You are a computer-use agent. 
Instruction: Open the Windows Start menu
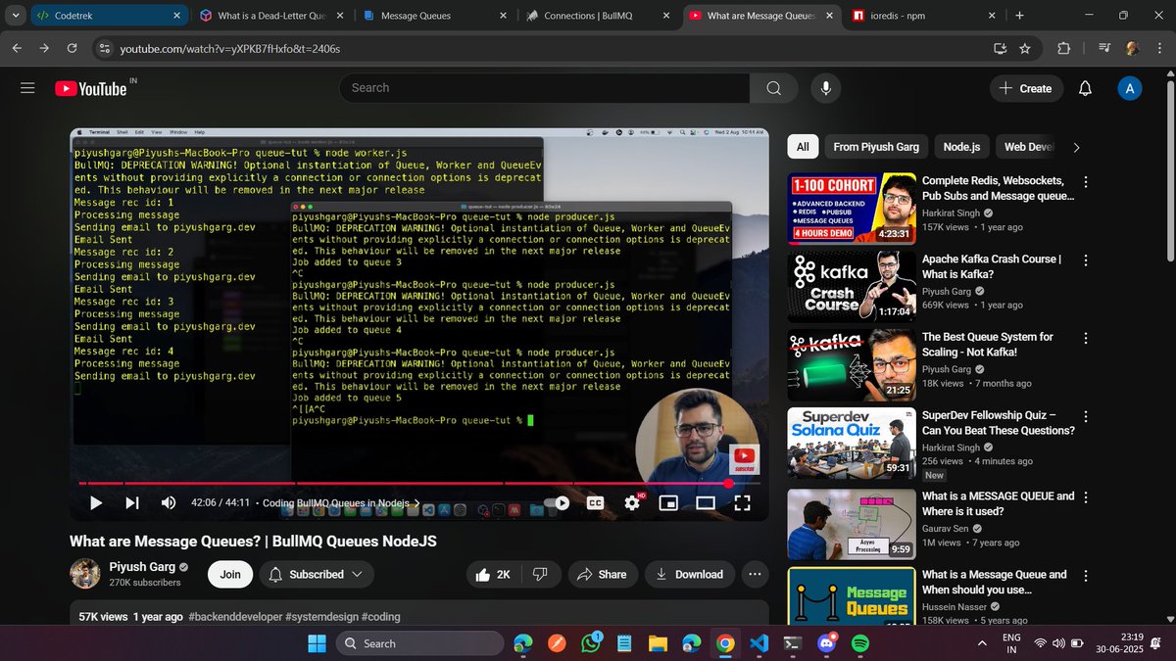318,643
